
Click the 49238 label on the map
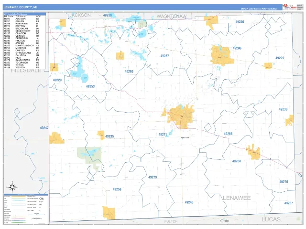(283, 109)
